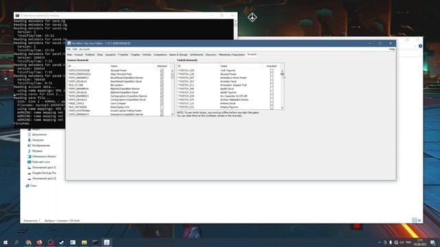Toggle Unlocked for Blighted Expedition Banner
The image size is (440, 247).
click(x=162, y=89)
